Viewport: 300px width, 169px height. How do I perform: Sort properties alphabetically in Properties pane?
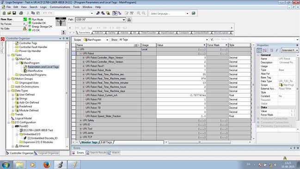[265, 50]
